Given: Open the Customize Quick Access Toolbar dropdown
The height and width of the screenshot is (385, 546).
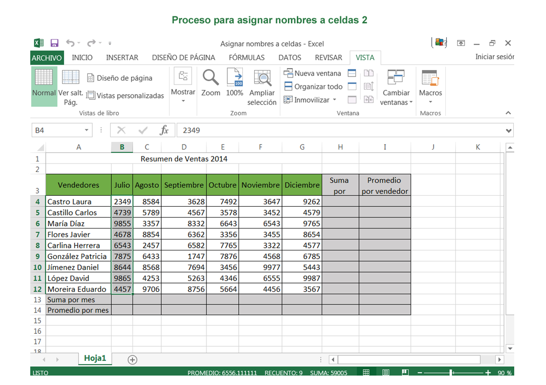Looking at the screenshot, I should click(110, 43).
